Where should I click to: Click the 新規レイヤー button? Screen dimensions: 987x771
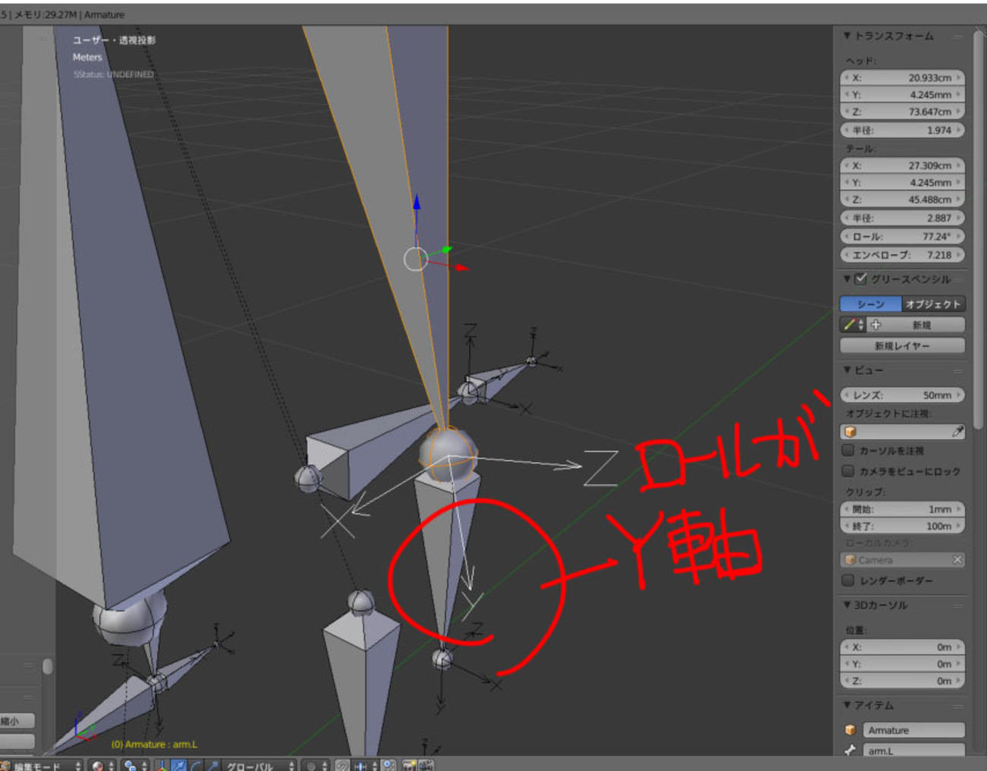click(x=903, y=346)
